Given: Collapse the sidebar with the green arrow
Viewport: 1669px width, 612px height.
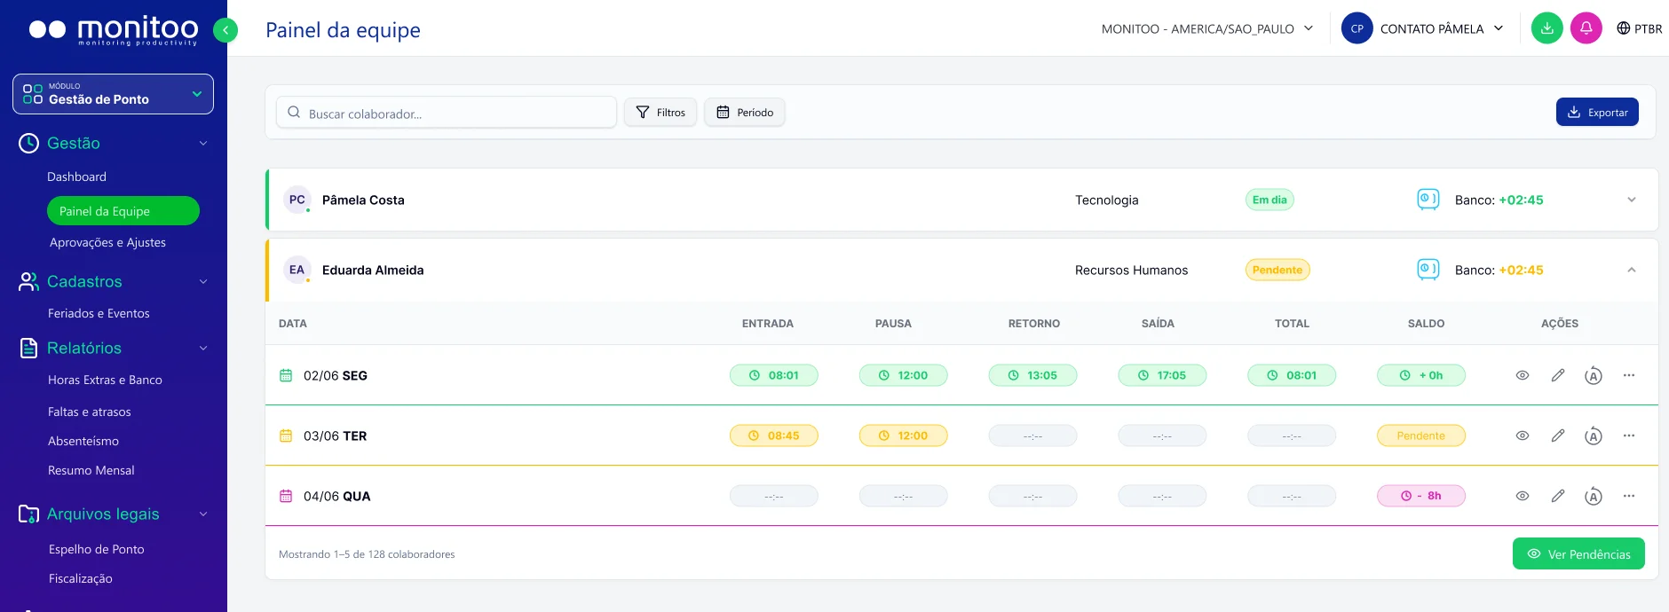Looking at the screenshot, I should [x=225, y=30].
